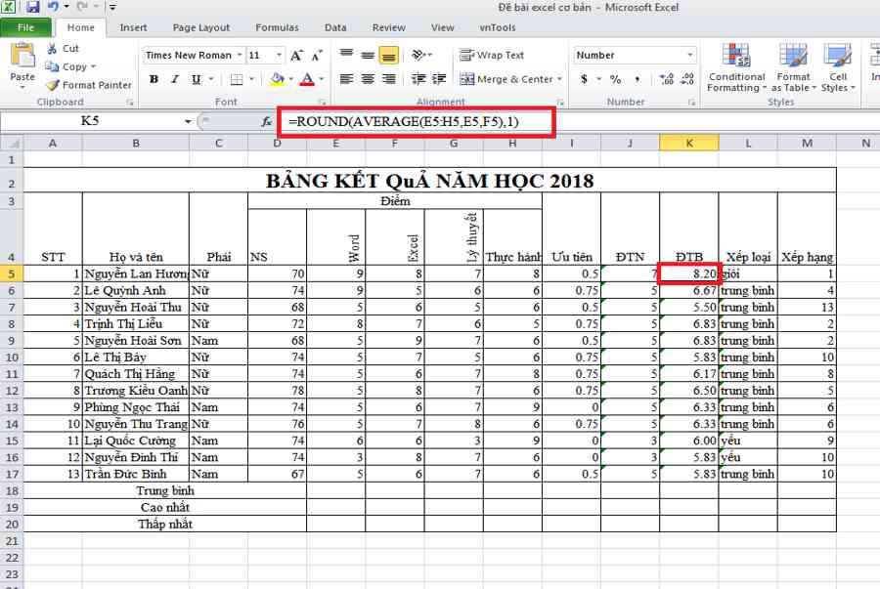Click the Decrease Decimal icon
Screen dimensions: 880x589
click(687, 79)
